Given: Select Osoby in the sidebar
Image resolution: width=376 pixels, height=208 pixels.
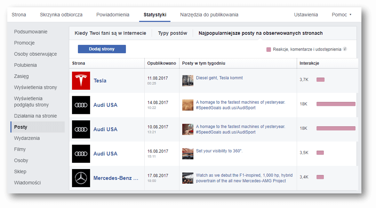Looking at the screenshot, I should (21, 160).
